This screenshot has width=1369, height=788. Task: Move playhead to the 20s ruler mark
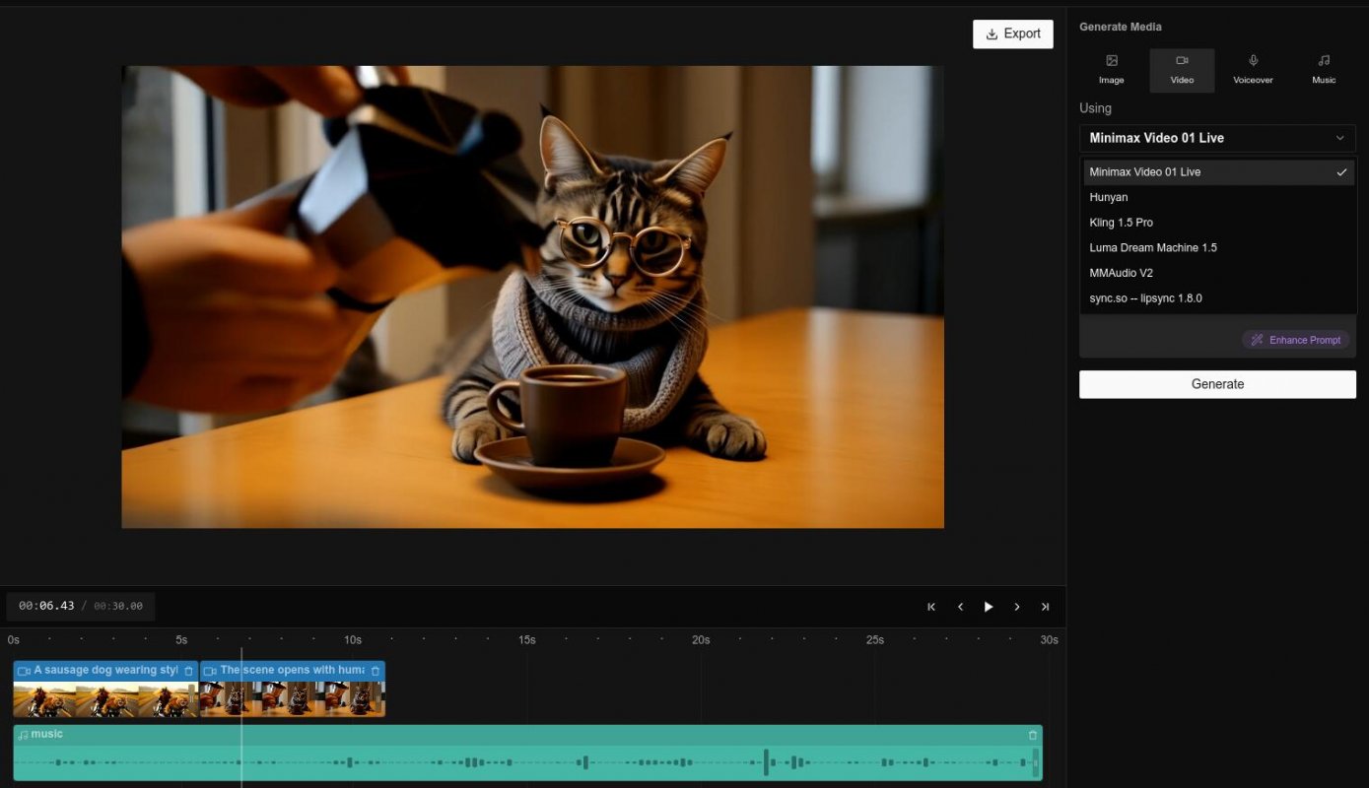click(702, 639)
